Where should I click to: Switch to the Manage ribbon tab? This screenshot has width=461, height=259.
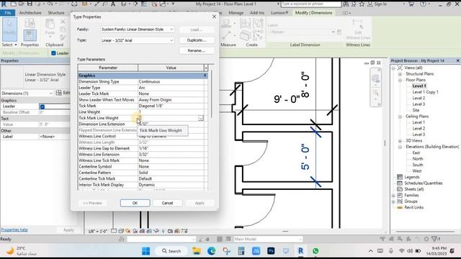coord(236,13)
